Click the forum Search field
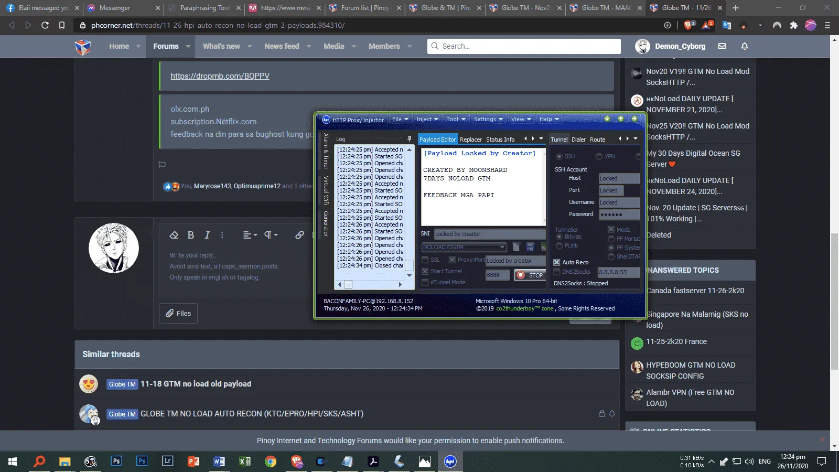This screenshot has width=839, height=472. [x=524, y=46]
